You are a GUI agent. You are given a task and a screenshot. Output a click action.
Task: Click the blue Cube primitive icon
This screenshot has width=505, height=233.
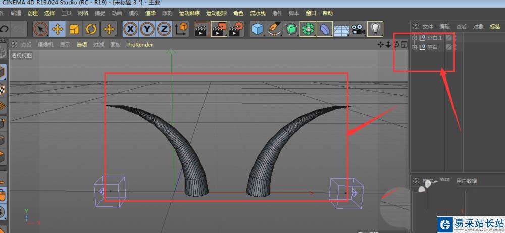click(258, 30)
